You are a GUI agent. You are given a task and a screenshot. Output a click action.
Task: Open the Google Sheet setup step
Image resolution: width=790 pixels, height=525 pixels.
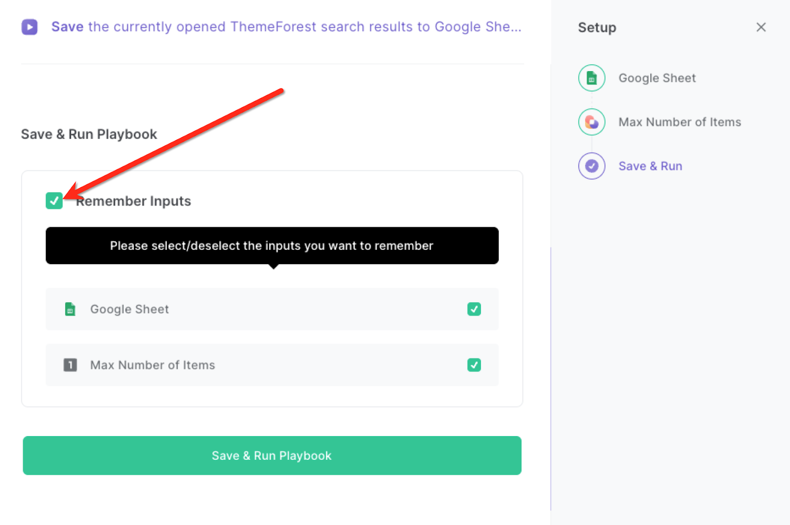coord(657,78)
